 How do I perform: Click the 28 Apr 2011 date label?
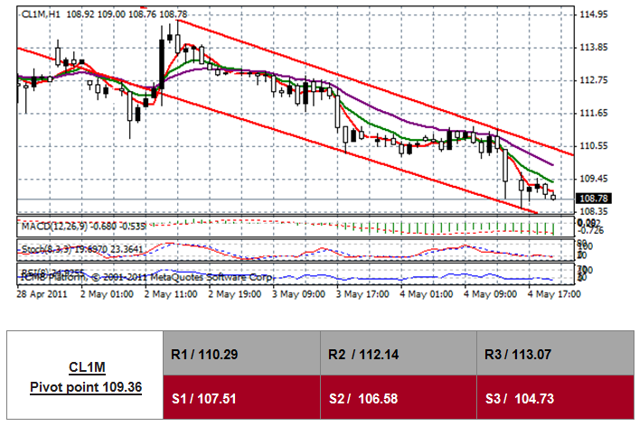pyautogui.click(x=42, y=294)
